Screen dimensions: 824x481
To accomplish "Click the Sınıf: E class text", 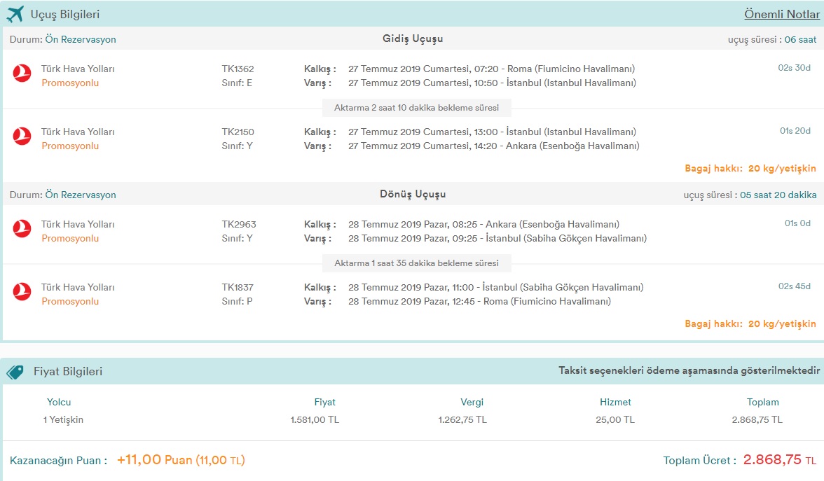I will point(237,83).
